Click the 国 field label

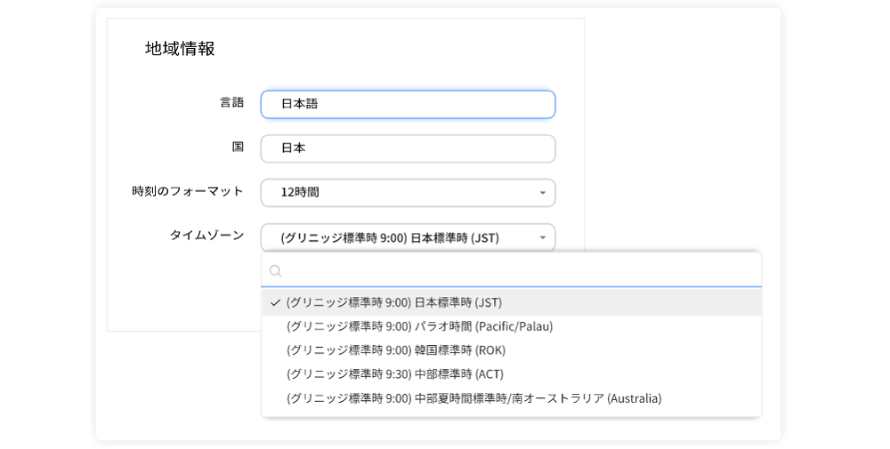click(239, 147)
